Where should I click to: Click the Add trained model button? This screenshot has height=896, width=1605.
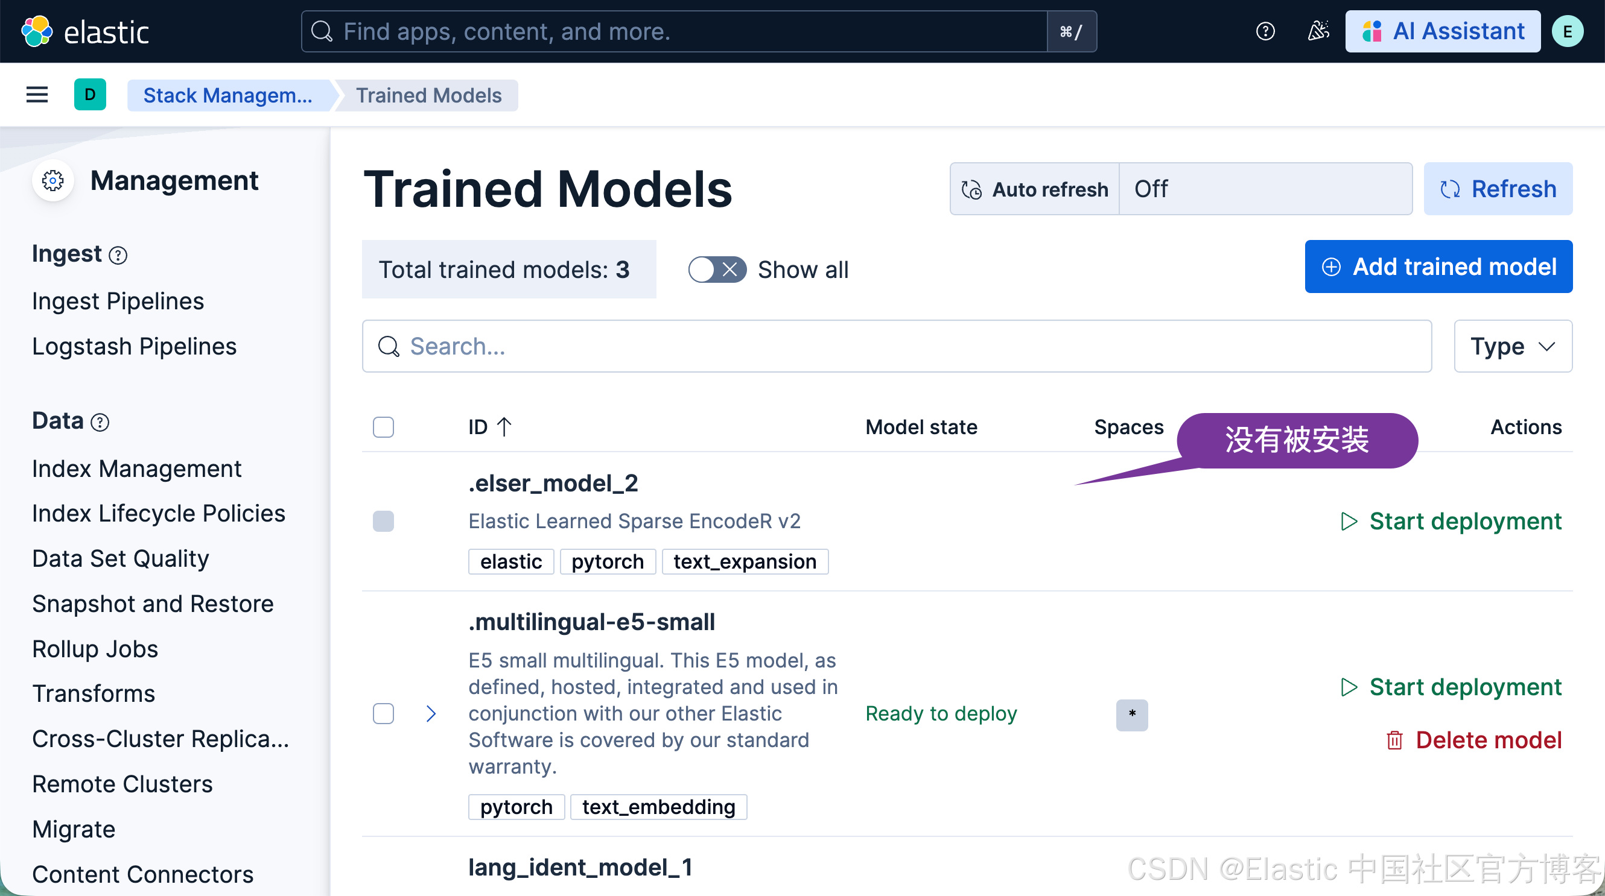1438,267
